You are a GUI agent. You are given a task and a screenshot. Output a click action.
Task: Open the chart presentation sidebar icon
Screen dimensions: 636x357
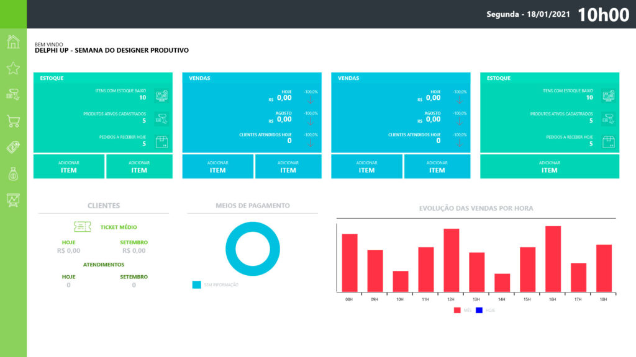[12, 199]
